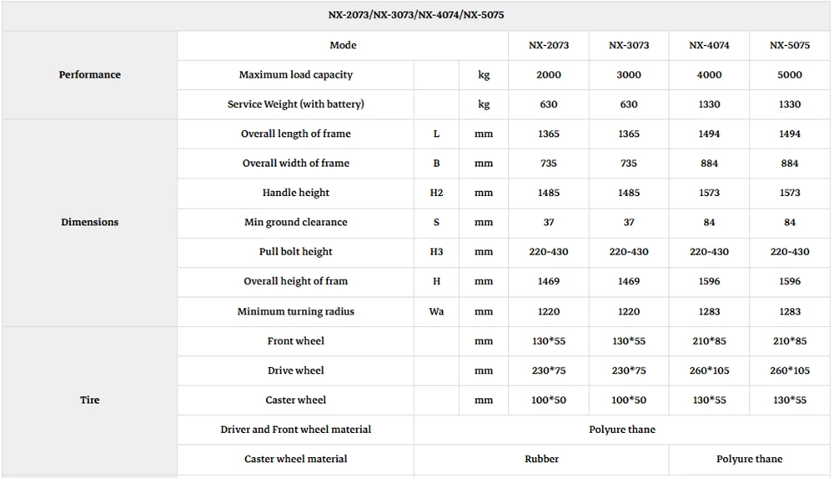834x478 pixels.
Task: Click the NX-2073/NX-3073/NX-4074/NX-5075 table title
Action: 416,15
